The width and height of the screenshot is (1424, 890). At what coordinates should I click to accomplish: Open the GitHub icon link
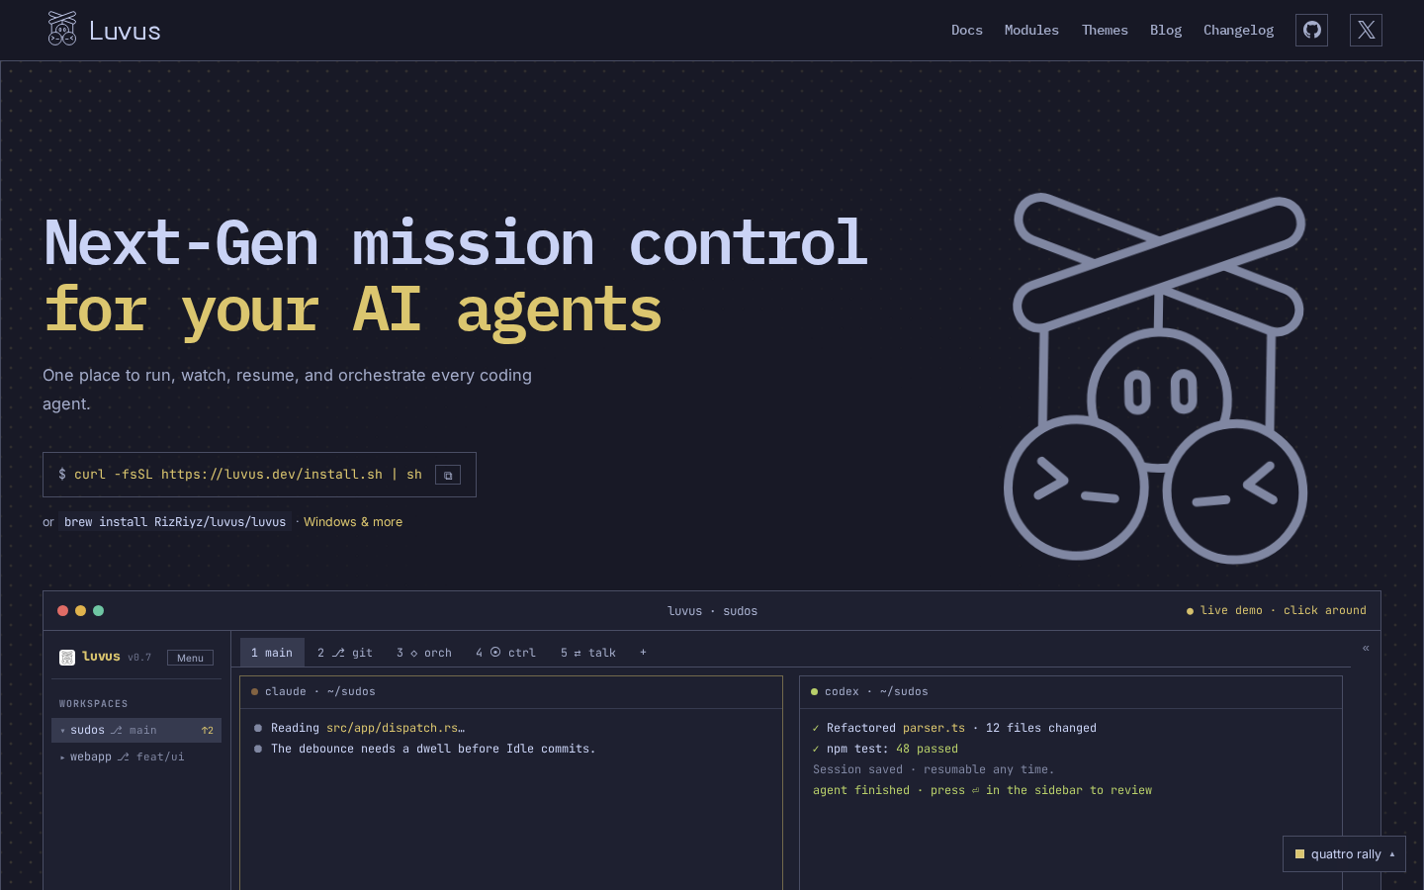point(1311,30)
